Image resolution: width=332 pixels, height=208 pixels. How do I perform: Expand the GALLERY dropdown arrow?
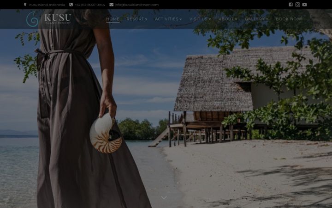click(x=267, y=19)
